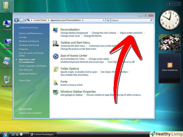Open Clock, Language, and Region

(x=33, y=66)
